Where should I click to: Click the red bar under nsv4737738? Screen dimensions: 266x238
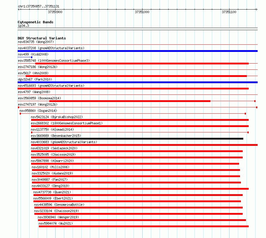[138, 195]
